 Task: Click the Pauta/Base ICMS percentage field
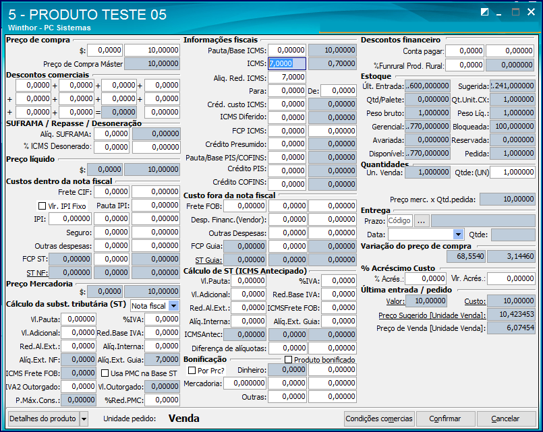(x=287, y=50)
